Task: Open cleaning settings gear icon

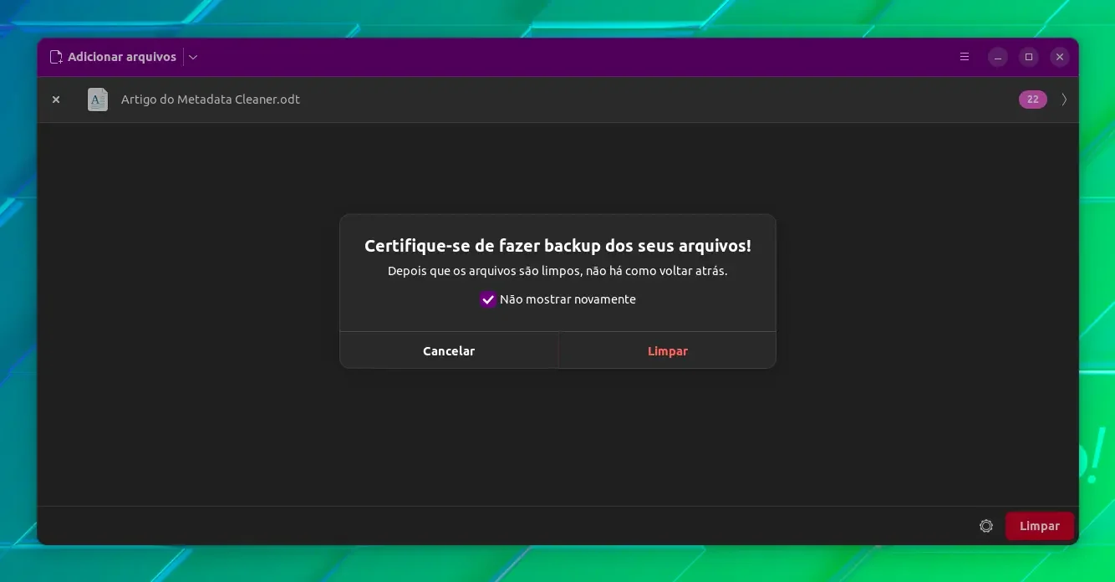Action: tap(986, 526)
